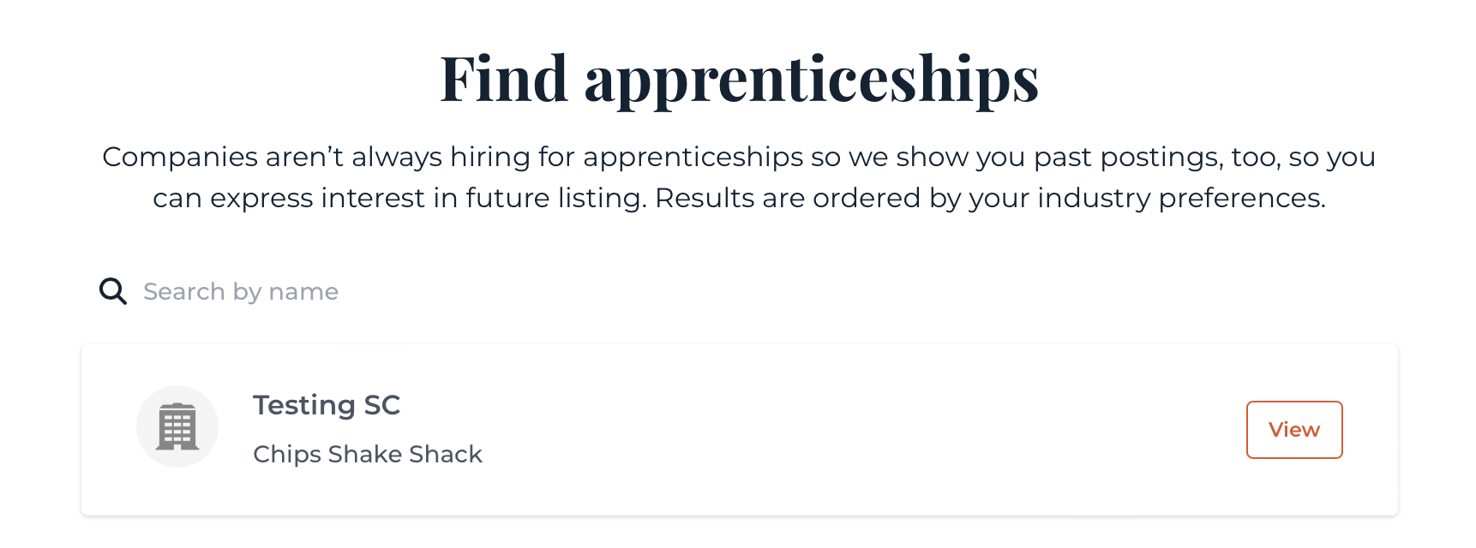The height and width of the screenshot is (548, 1476).
Task: Click the blank area of the Testing SC card
Action: pyautogui.click(x=857, y=430)
